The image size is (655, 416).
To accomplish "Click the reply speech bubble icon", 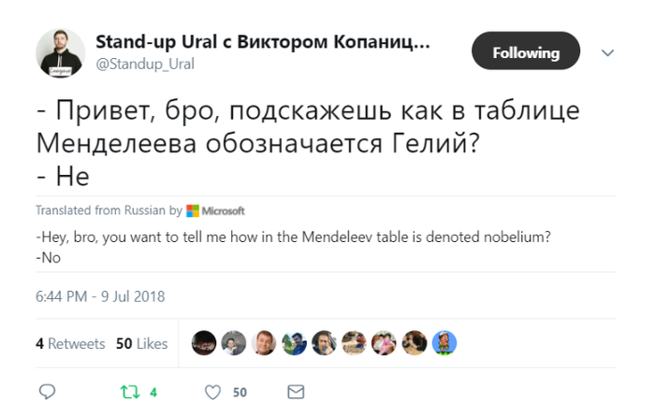I will point(49,392).
